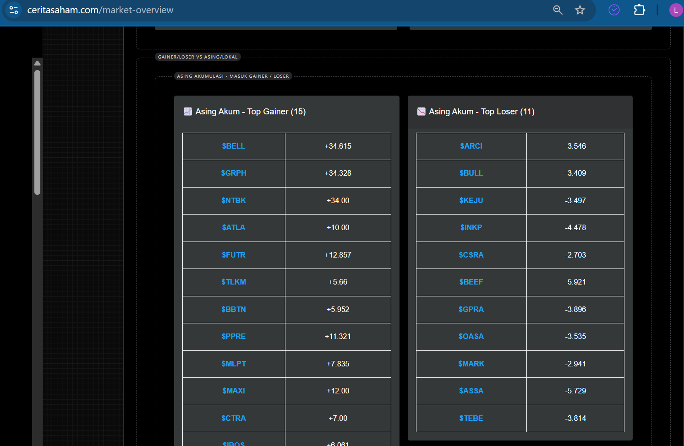Open the $BULL stock link
The width and height of the screenshot is (684, 446).
471,173
